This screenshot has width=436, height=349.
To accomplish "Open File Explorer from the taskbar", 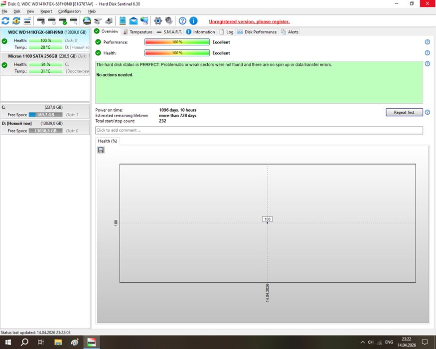I will click(58, 342).
